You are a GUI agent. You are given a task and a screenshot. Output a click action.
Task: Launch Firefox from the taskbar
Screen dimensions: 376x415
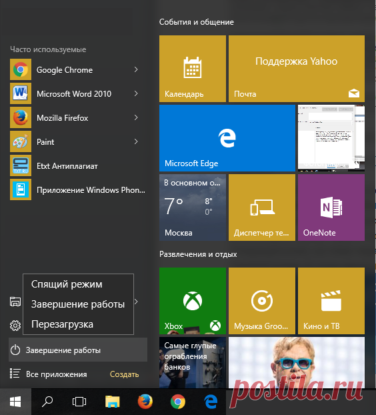pos(145,402)
